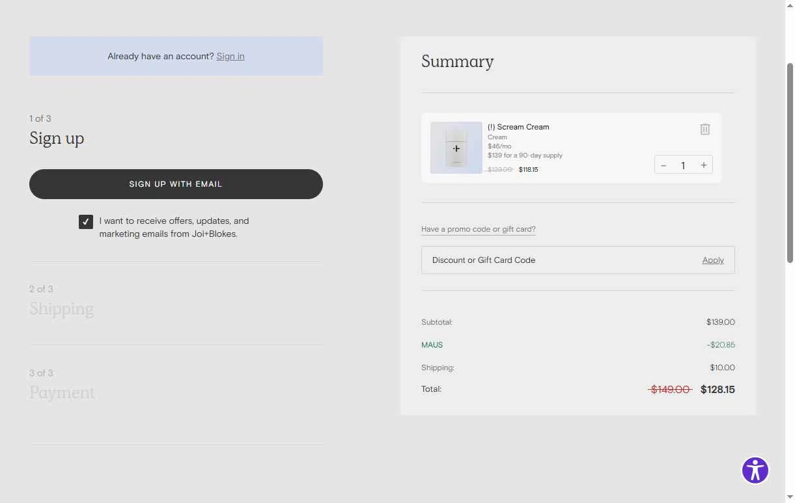Click 'Have a promo code or gift card?'

tap(479, 229)
